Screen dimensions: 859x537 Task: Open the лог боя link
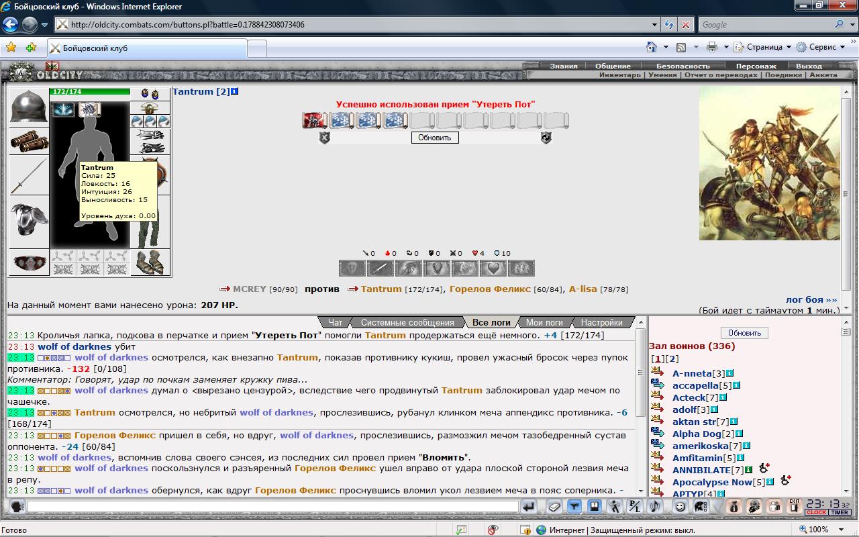[x=811, y=300]
